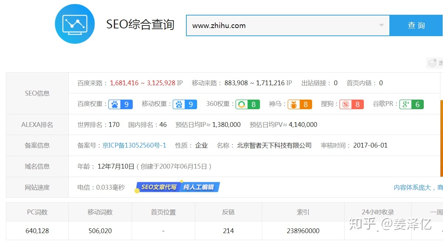Click the 域名信息 row label

37,166
